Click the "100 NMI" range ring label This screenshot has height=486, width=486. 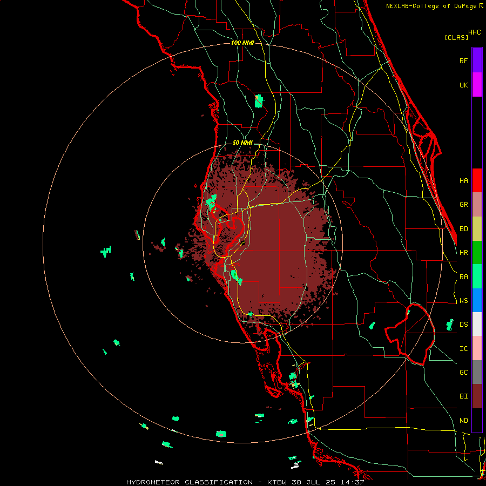(242, 43)
